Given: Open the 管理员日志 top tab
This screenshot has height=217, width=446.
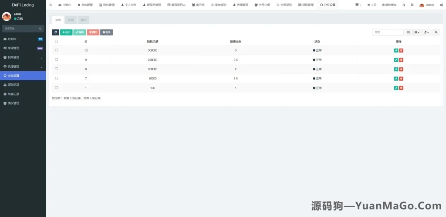Looking at the screenshot, I should (176, 5).
